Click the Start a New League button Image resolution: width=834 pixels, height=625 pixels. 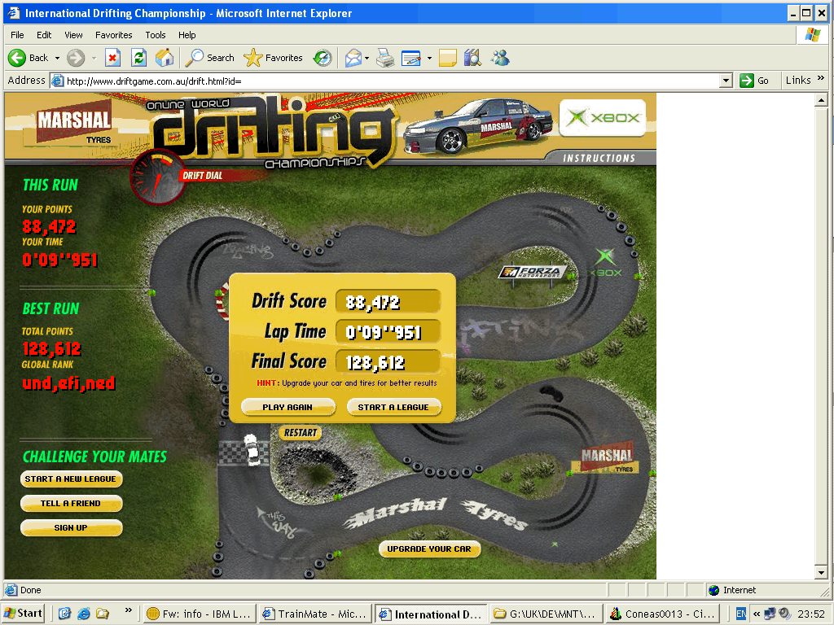click(x=71, y=479)
